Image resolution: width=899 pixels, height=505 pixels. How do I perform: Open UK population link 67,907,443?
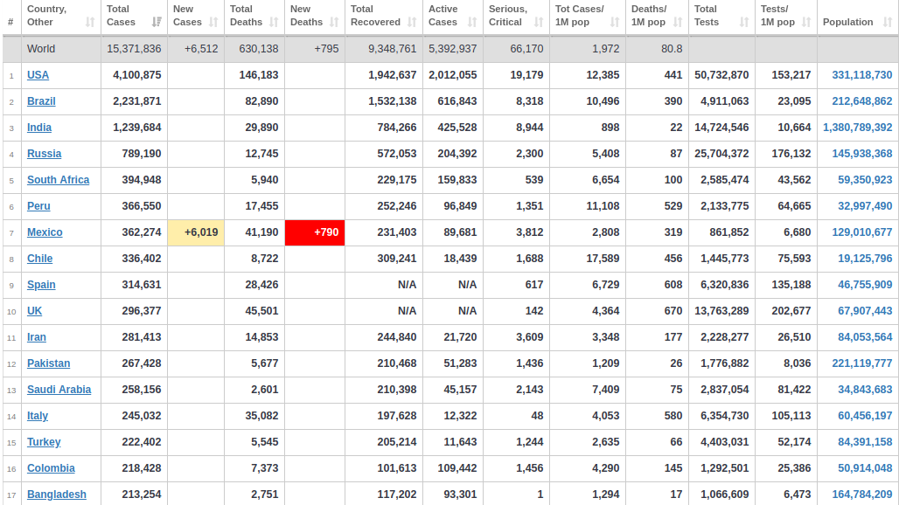click(x=865, y=311)
